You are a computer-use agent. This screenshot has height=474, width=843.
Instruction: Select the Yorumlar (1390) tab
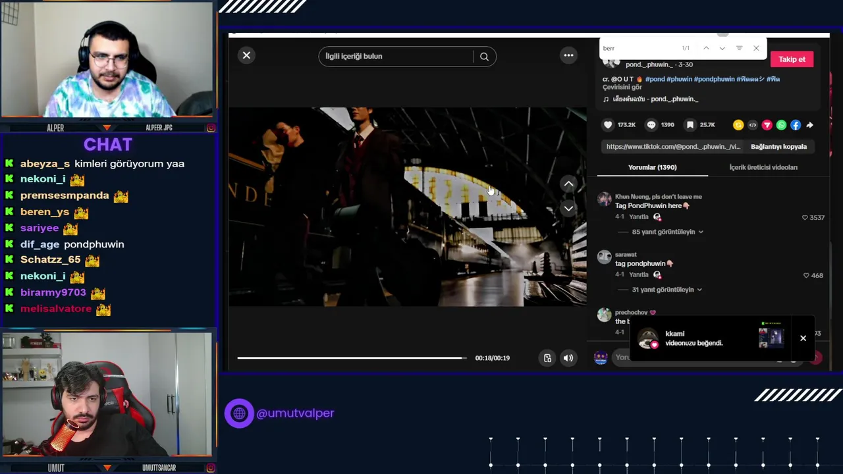pyautogui.click(x=652, y=167)
